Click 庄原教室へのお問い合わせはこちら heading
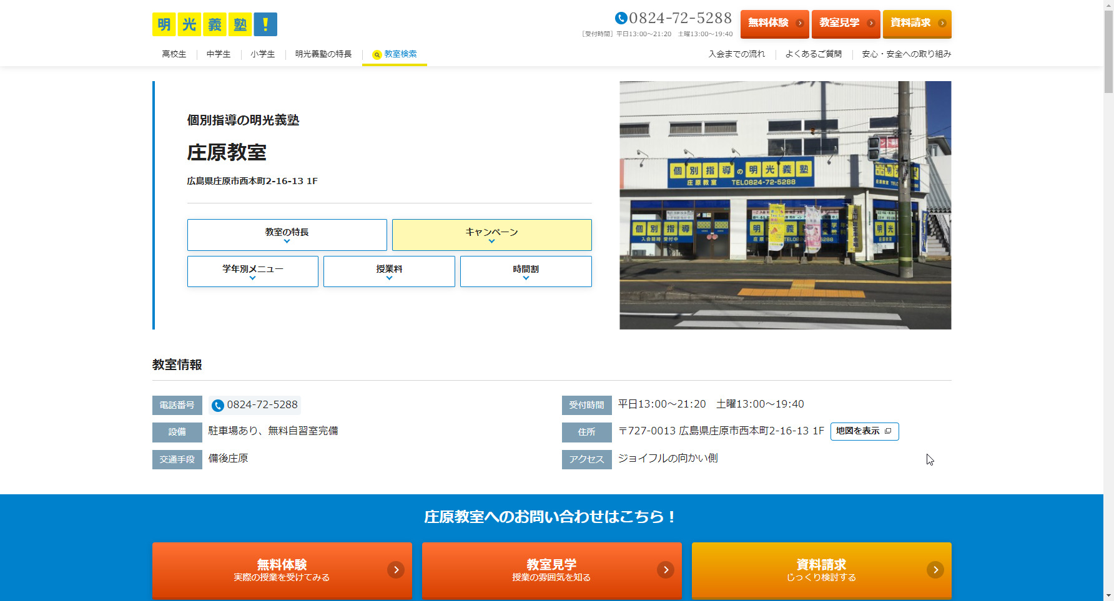This screenshot has height=601, width=1114. point(551,517)
